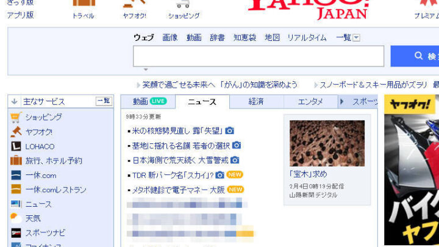Open the ヤフオク! gavel icon at top
439x247 pixels.
[134, 4]
